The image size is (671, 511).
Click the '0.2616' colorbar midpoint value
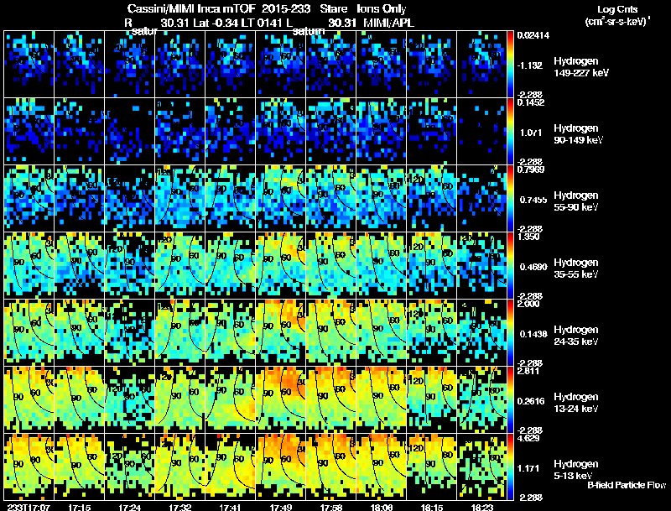point(533,401)
